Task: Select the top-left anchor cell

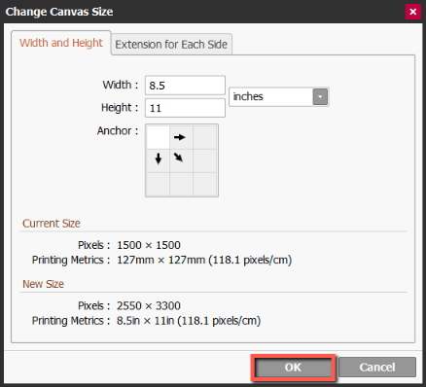Action: pos(158,137)
